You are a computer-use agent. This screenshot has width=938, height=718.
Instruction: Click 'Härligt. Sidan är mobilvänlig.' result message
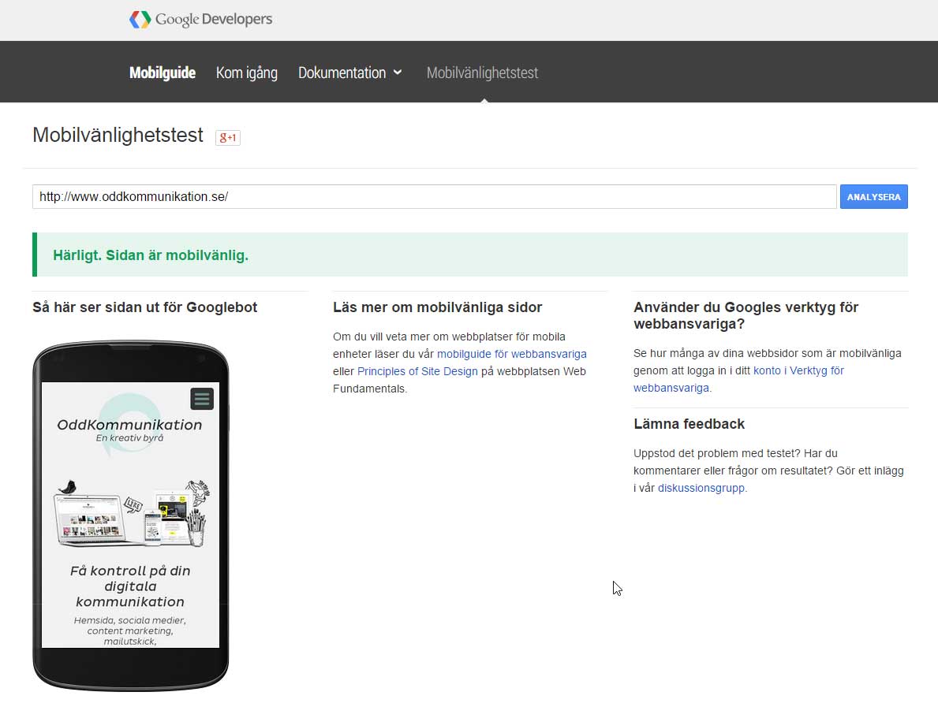coord(150,255)
